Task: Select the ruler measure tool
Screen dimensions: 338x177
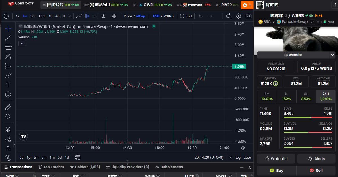Action: [8, 107]
